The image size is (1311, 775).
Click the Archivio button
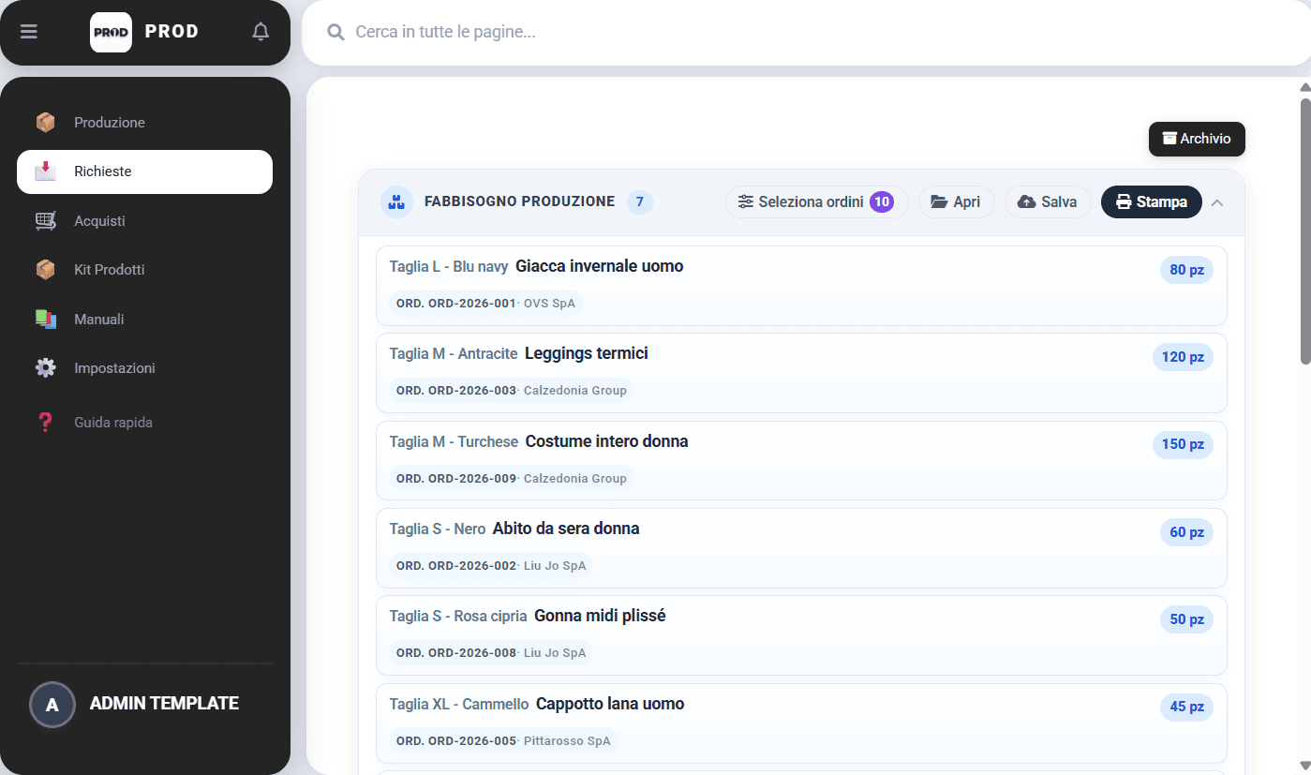click(x=1197, y=139)
